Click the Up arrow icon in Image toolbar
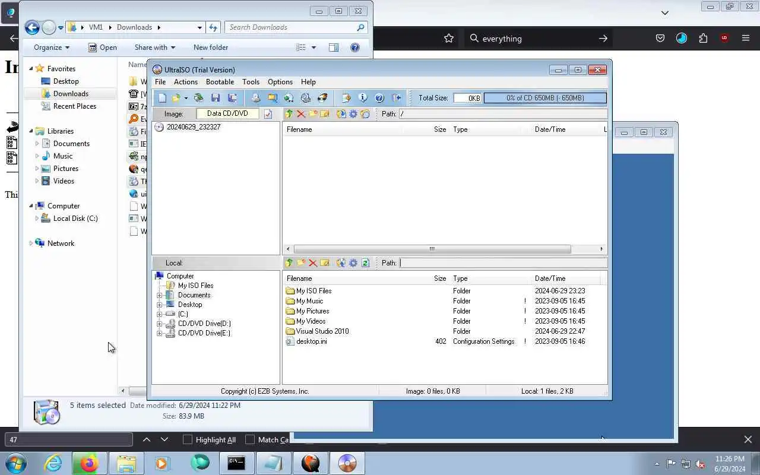This screenshot has height=475, width=760. 289,114
